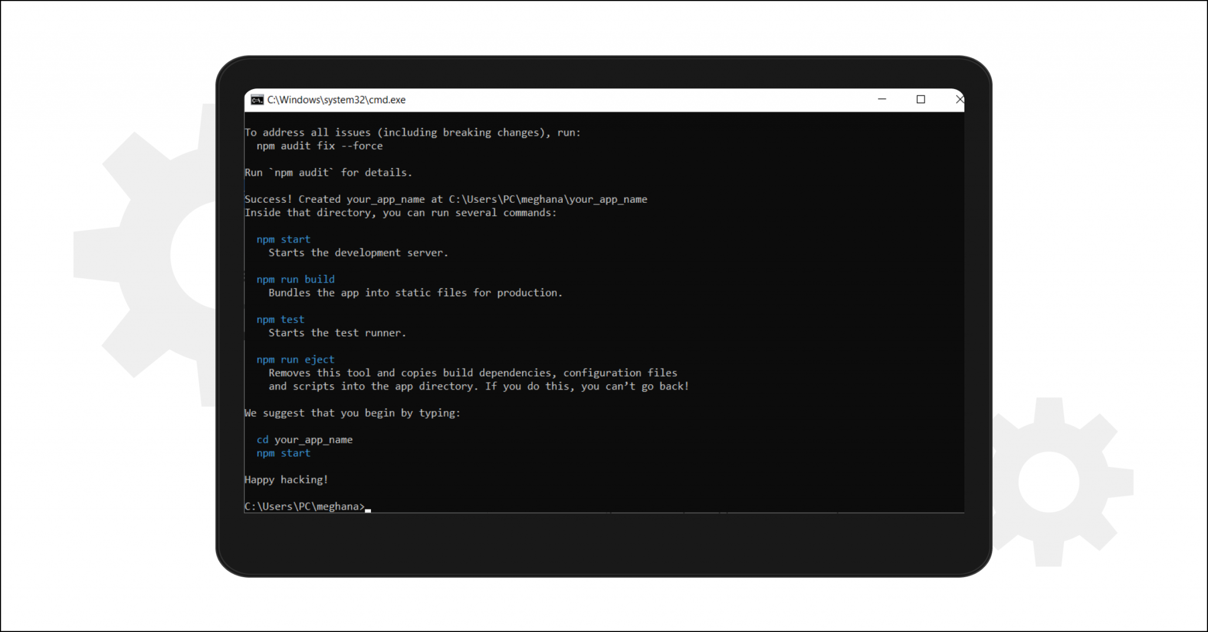Click the Bundles the app into static files text
The image size is (1208, 632).
415,292
